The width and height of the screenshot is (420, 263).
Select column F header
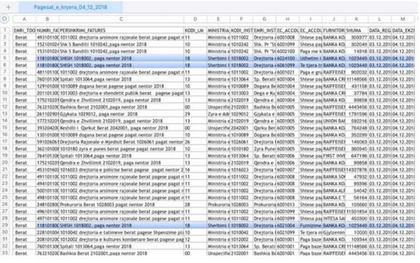[241, 19]
